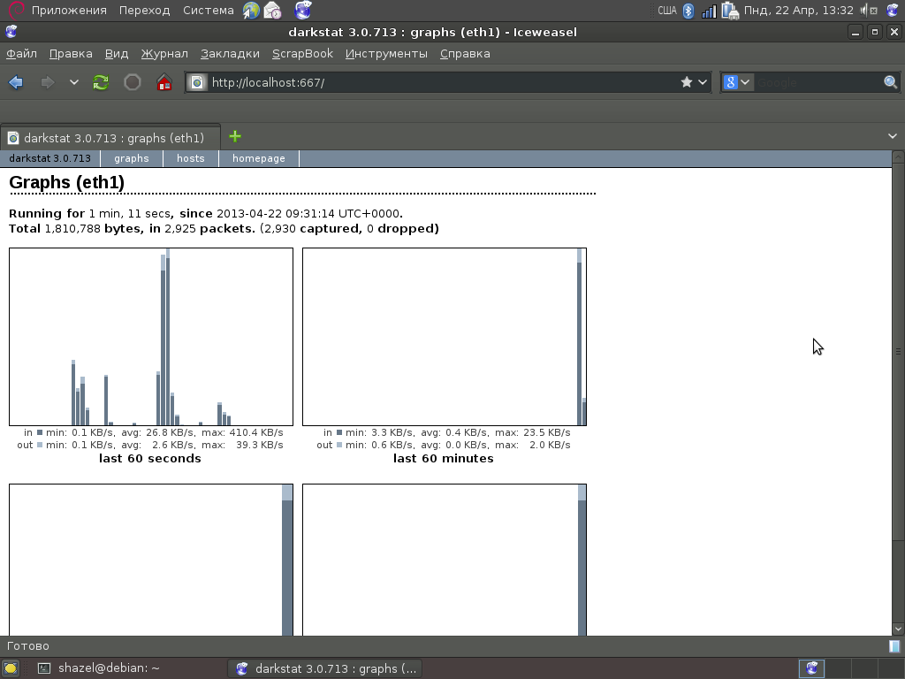Go to the Home page icon

(164, 82)
